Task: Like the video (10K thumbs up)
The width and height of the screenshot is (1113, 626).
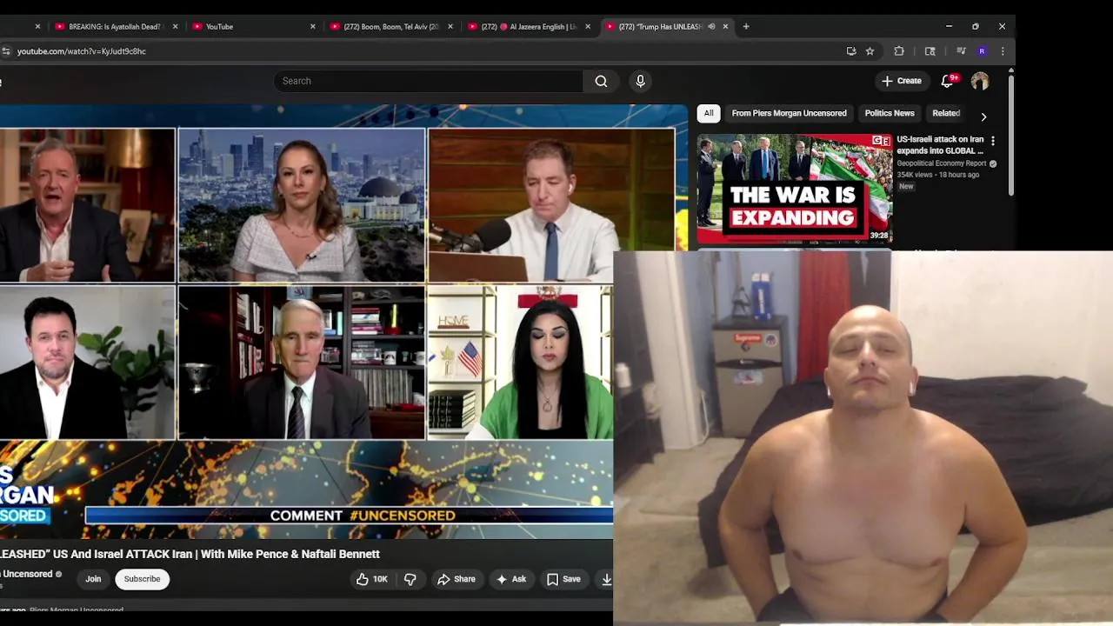Action: point(371,579)
